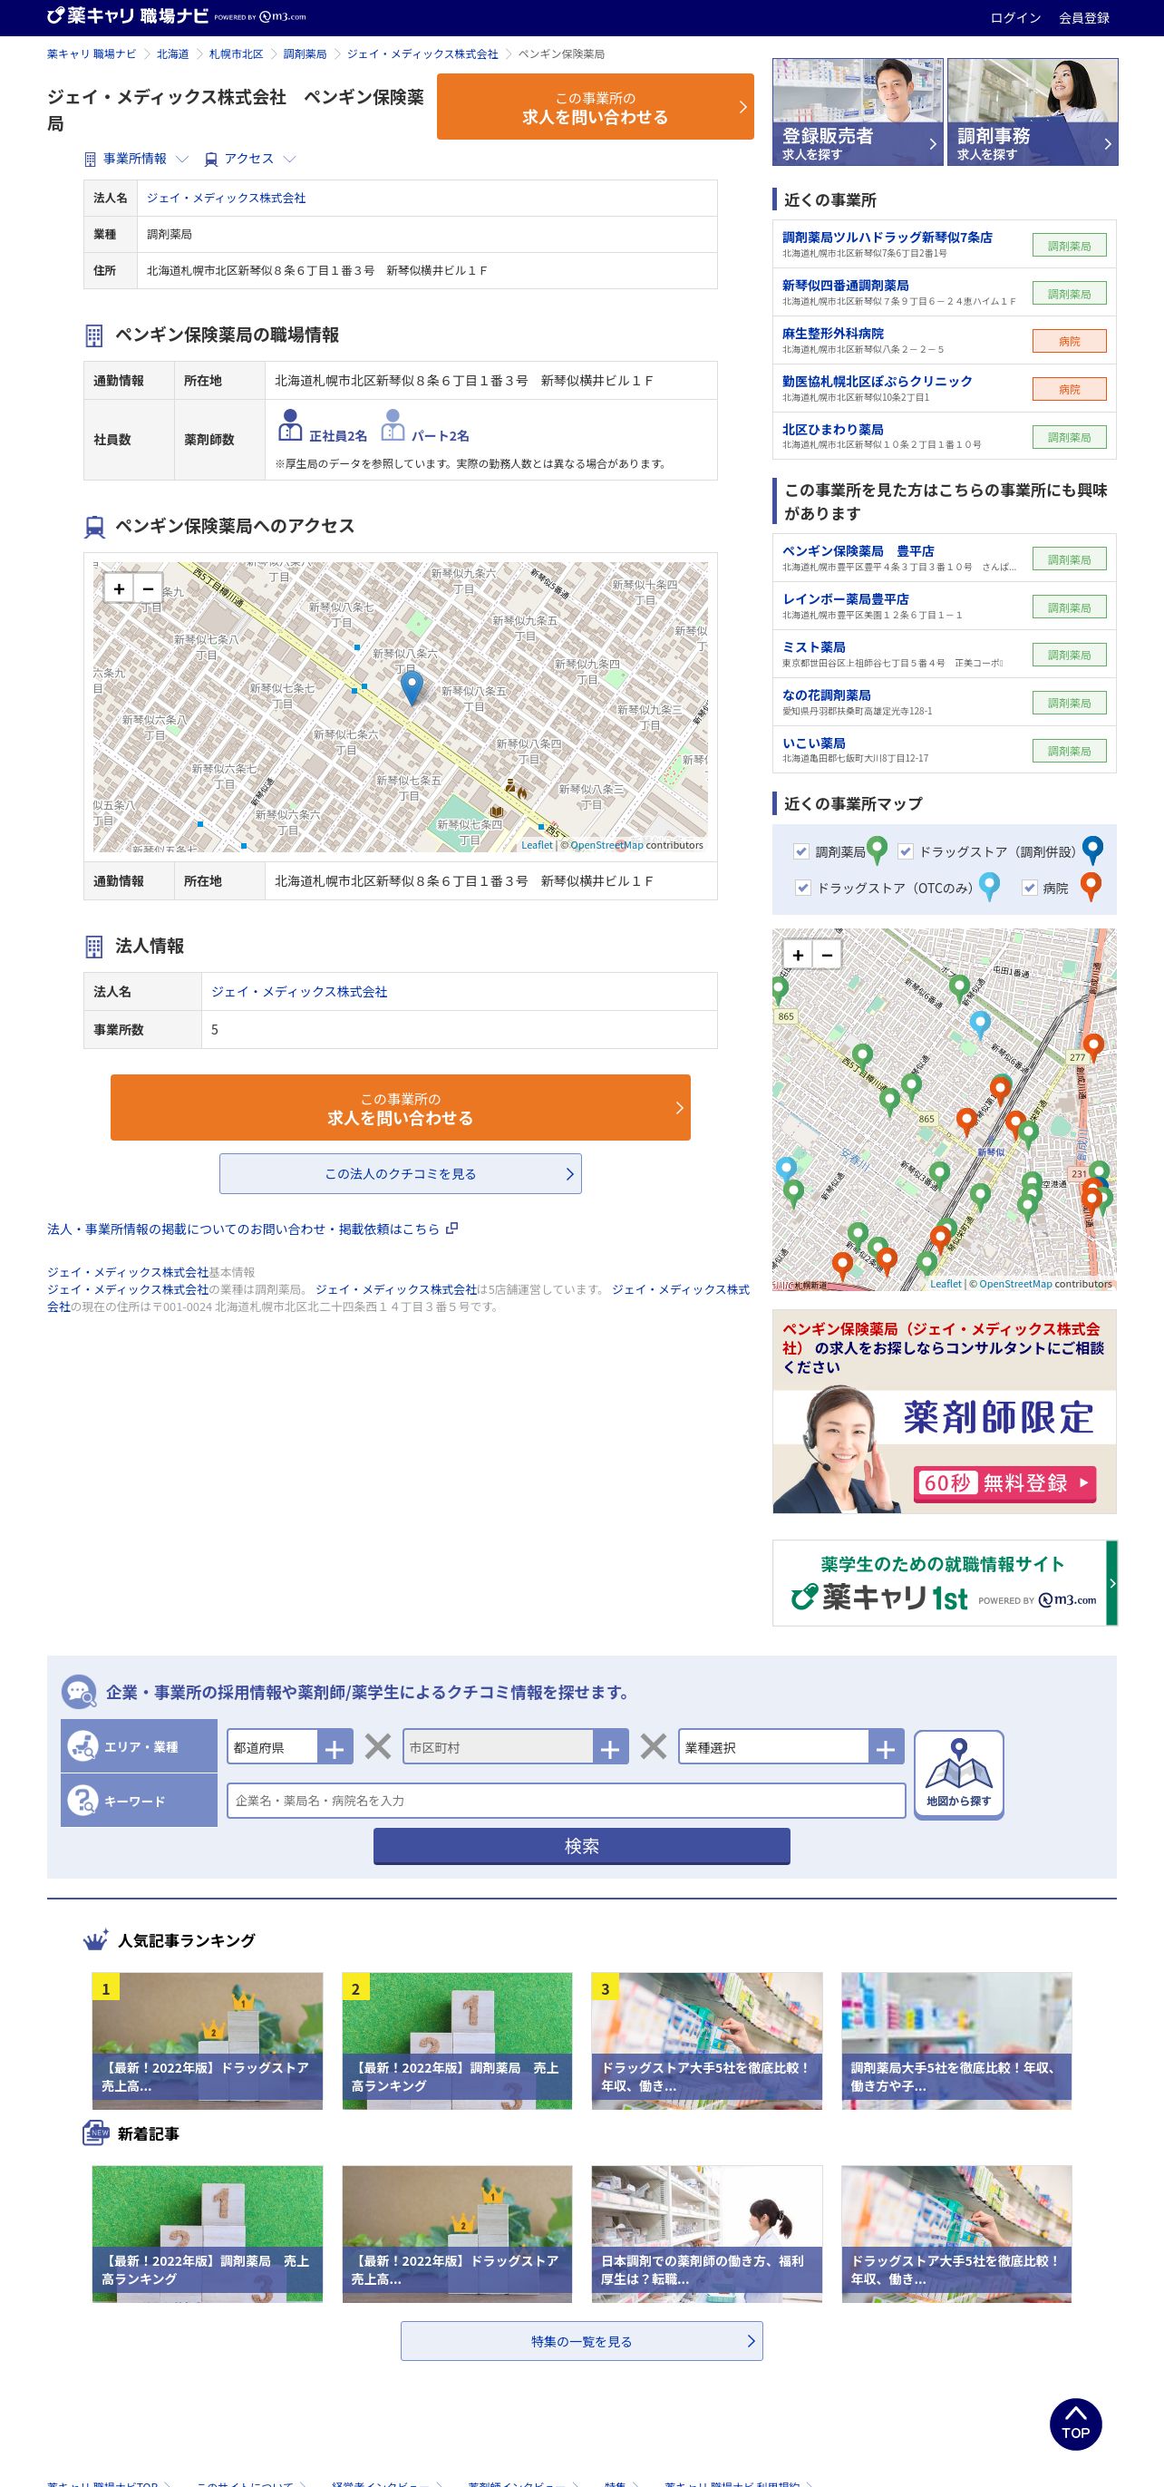Screen dimensions: 1164x2487
Task: Click 北海道 in the breadcrumb
Action: tap(173, 54)
